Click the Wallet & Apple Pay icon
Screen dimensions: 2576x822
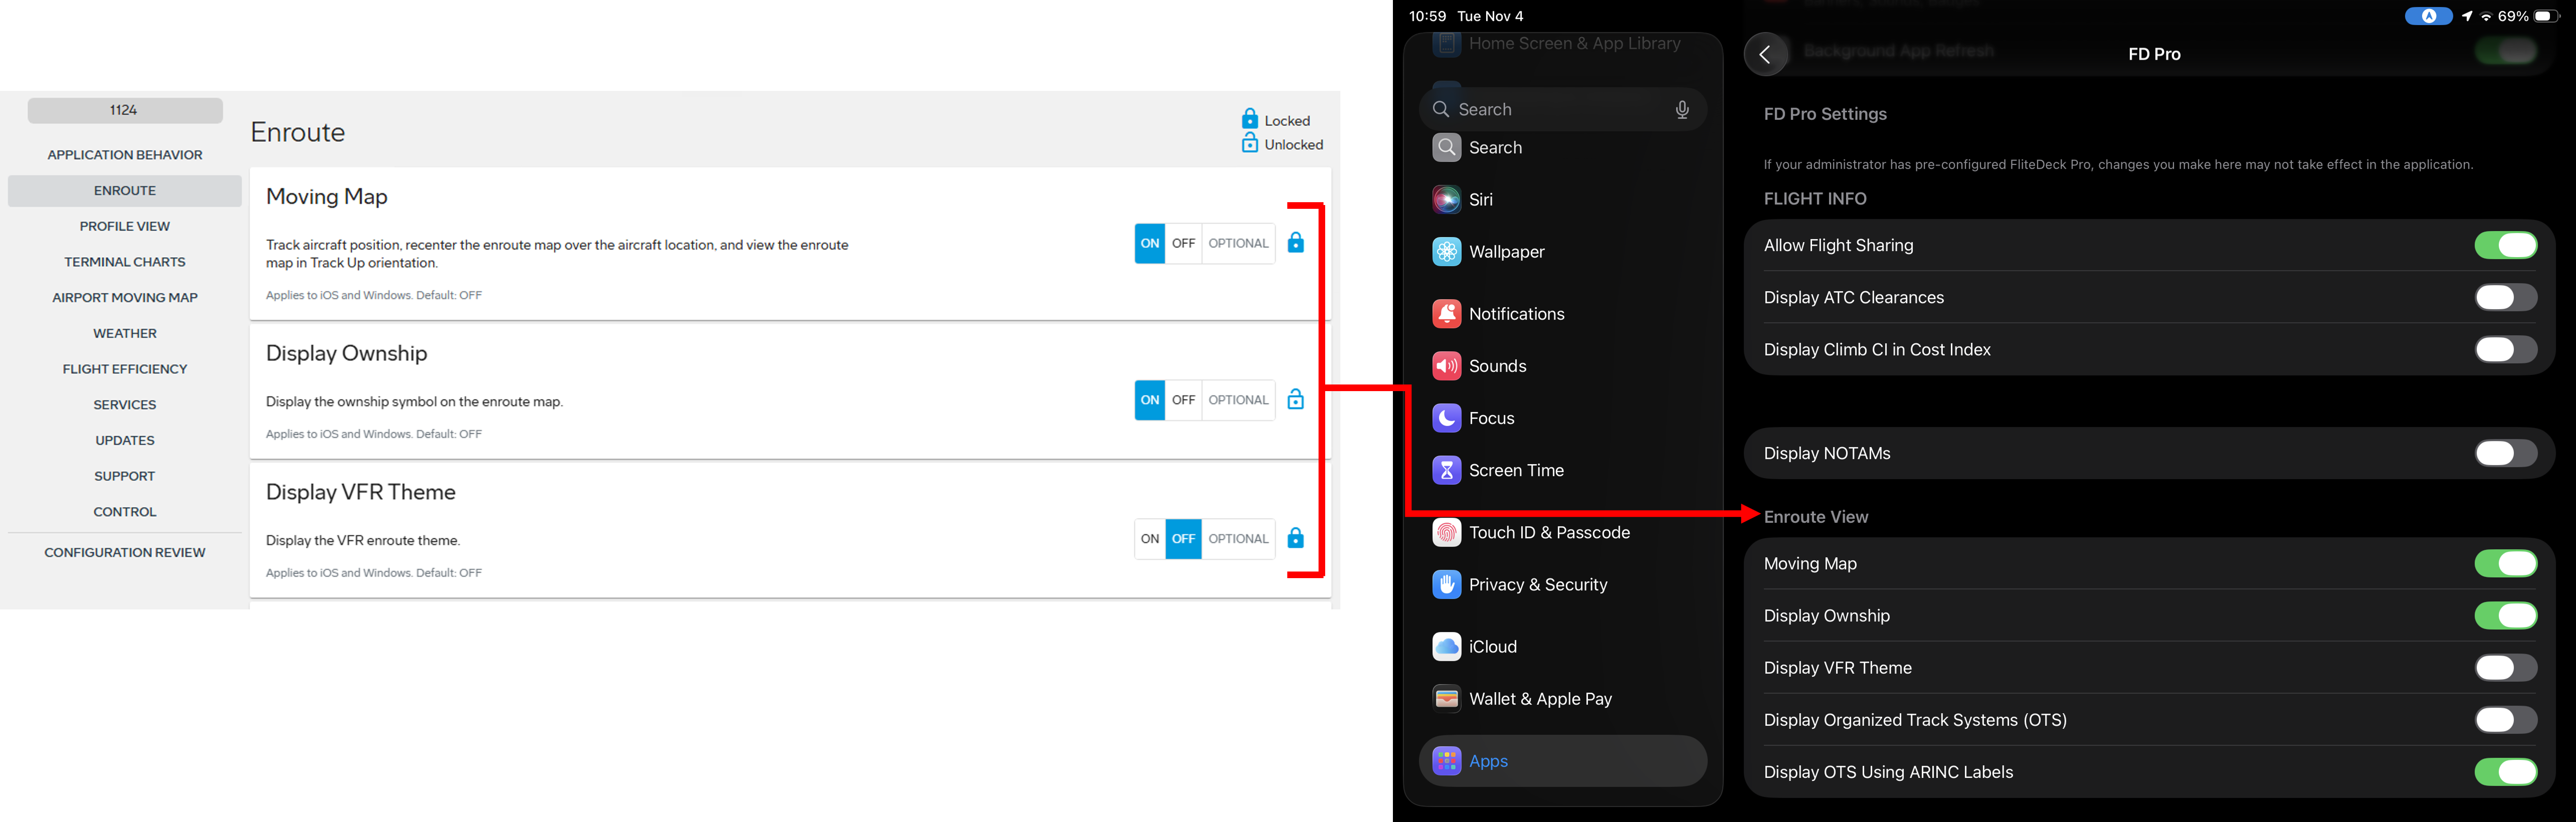click(x=1446, y=698)
